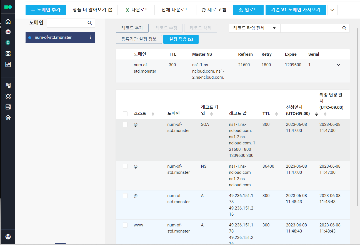Open the web console window sidebar icon
Screen dimensions: 360x245
8,85
